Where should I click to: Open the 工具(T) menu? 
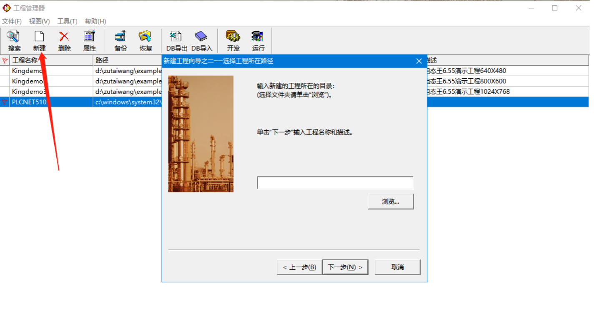tap(67, 21)
